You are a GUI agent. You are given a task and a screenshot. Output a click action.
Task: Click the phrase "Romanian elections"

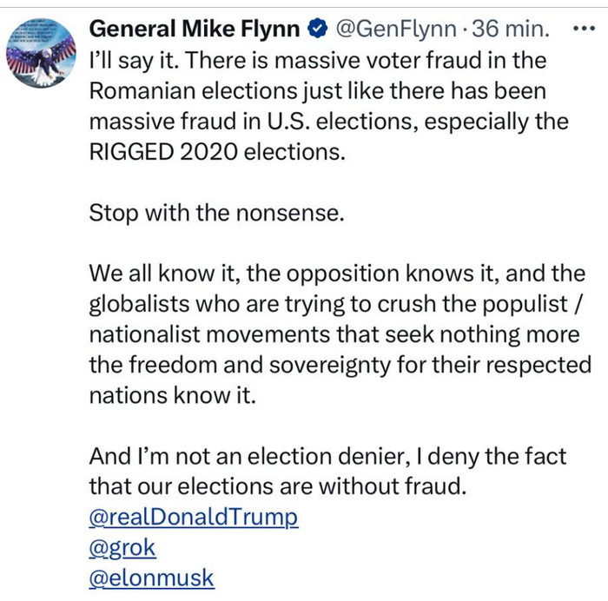pos(193,91)
